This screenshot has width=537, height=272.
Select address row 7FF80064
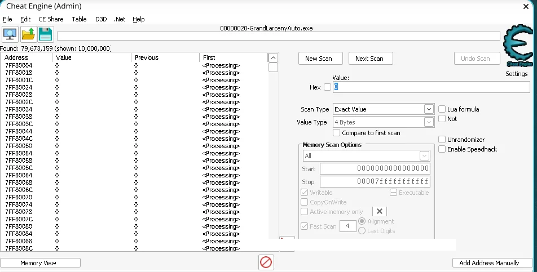[x=135, y=175]
